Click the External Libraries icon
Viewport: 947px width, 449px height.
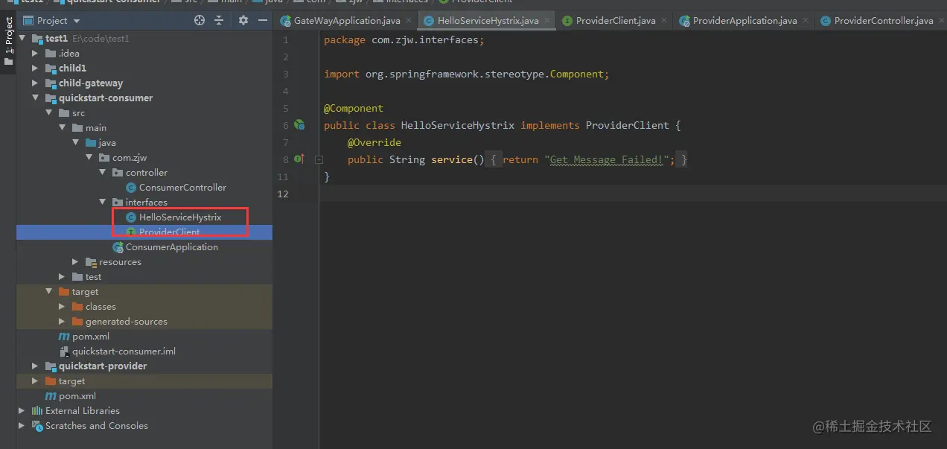click(x=37, y=410)
